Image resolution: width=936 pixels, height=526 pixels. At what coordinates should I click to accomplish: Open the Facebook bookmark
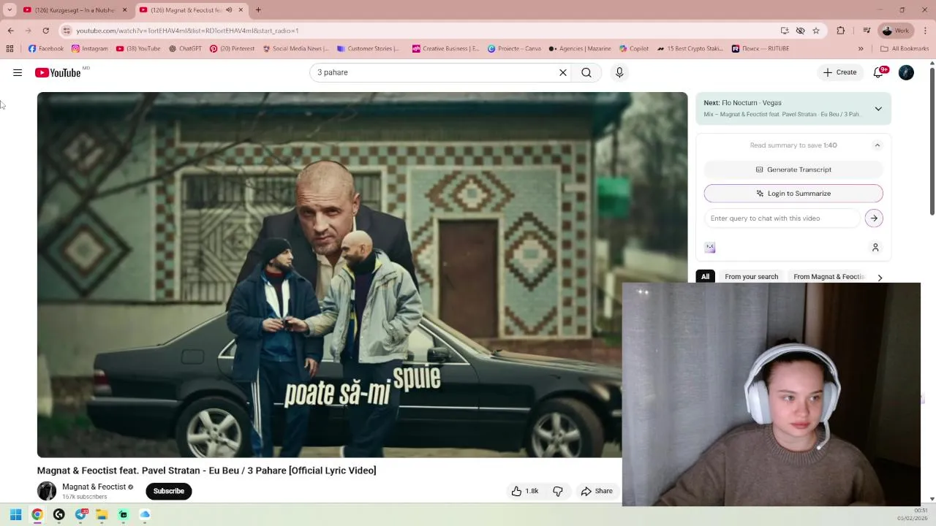[45, 49]
